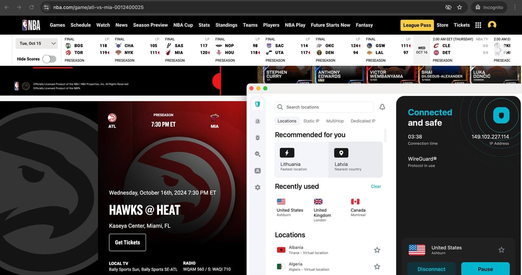Favorite connected United States Ashburn star

(502, 250)
